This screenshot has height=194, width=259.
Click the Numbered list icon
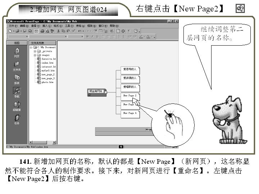pyautogui.click(x=120, y=36)
